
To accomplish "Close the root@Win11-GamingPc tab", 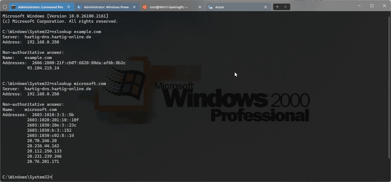I will [x=200, y=7].
